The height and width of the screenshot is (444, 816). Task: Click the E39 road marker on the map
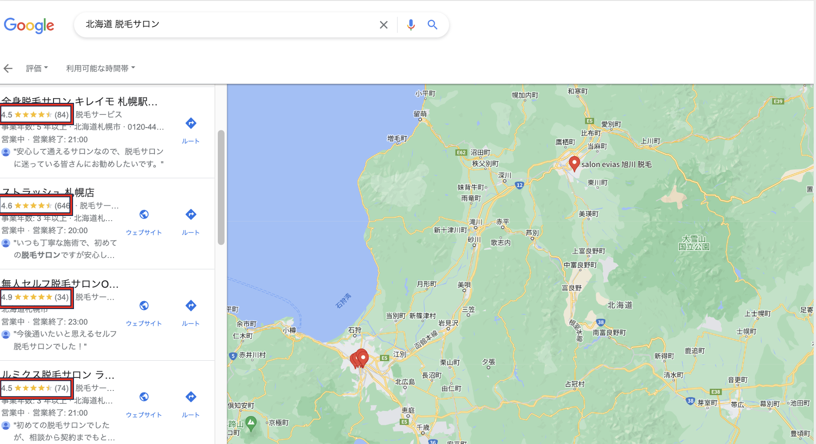778,101
